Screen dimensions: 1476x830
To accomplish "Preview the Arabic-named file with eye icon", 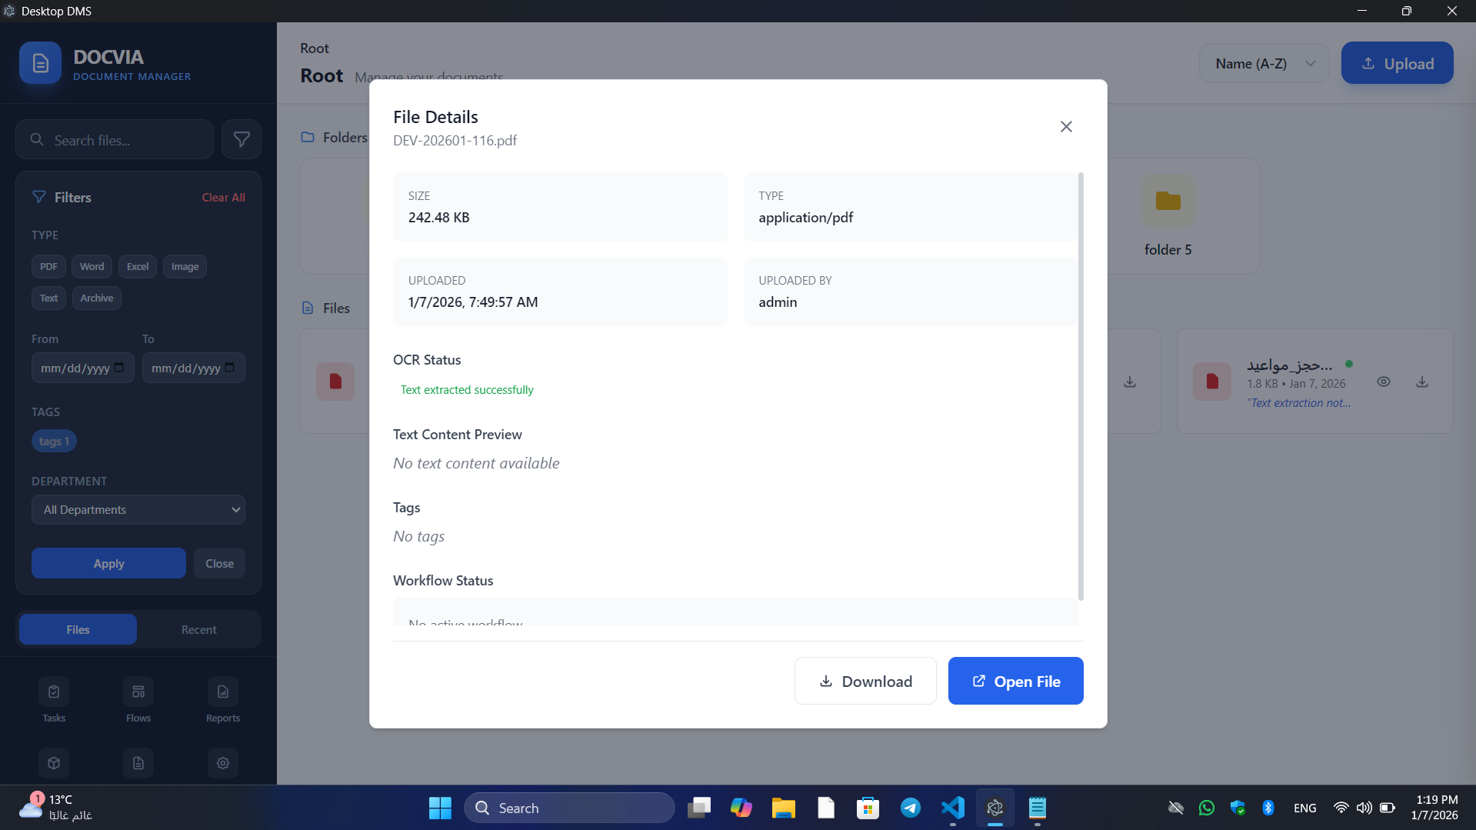I will (1383, 382).
